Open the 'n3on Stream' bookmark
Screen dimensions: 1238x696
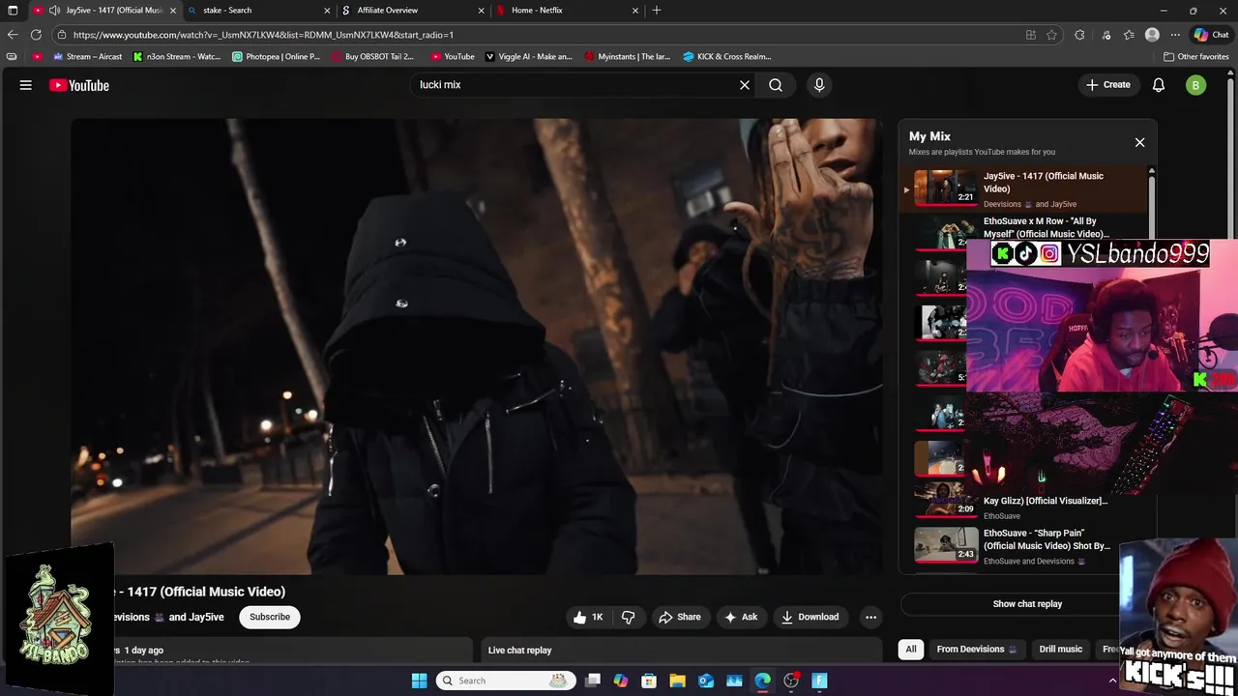click(x=176, y=56)
